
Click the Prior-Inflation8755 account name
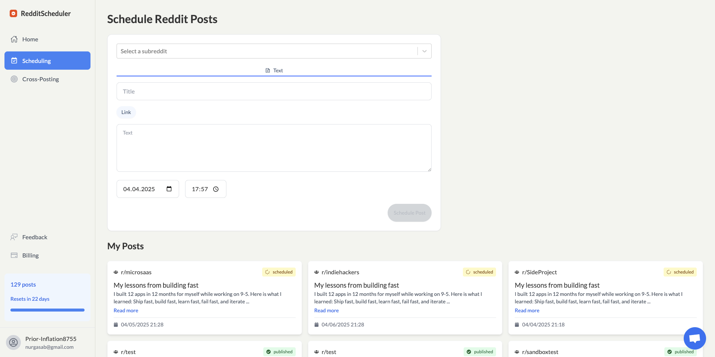point(51,339)
